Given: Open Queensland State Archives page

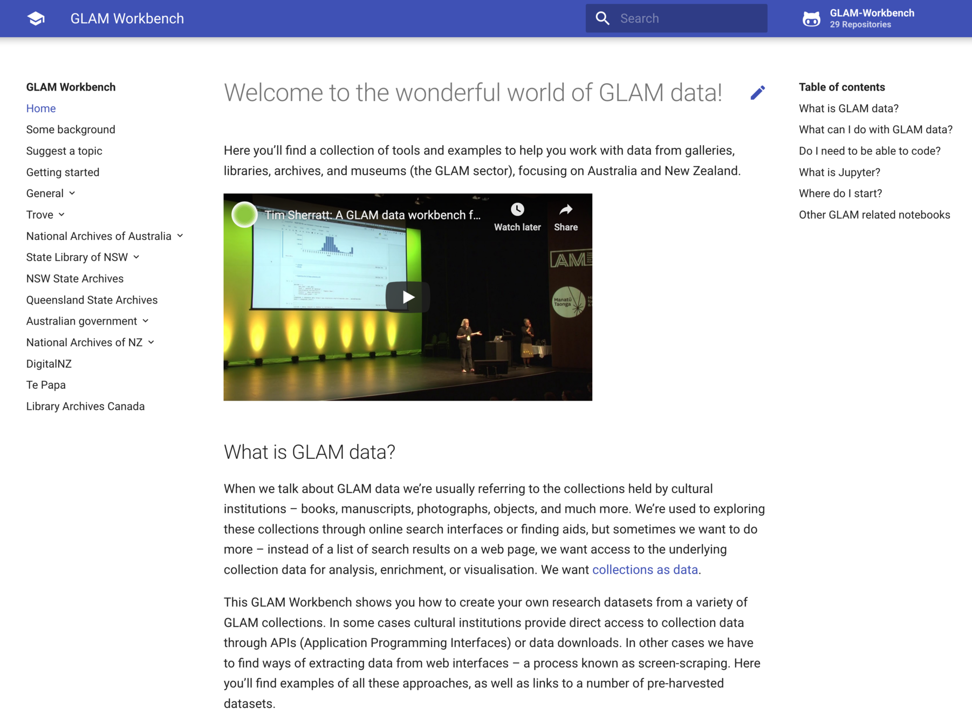Looking at the screenshot, I should (92, 300).
